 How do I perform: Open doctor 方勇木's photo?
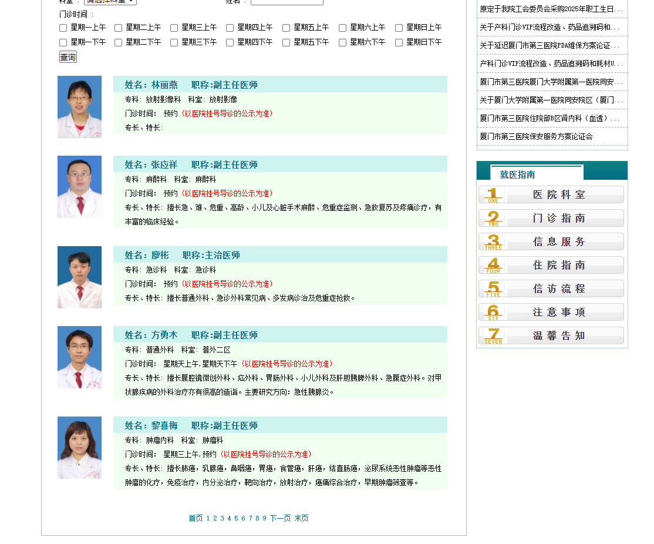pyautogui.click(x=79, y=357)
